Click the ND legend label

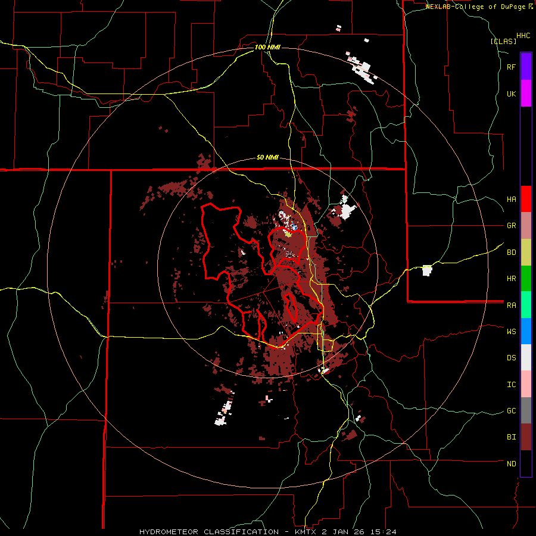[511, 464]
